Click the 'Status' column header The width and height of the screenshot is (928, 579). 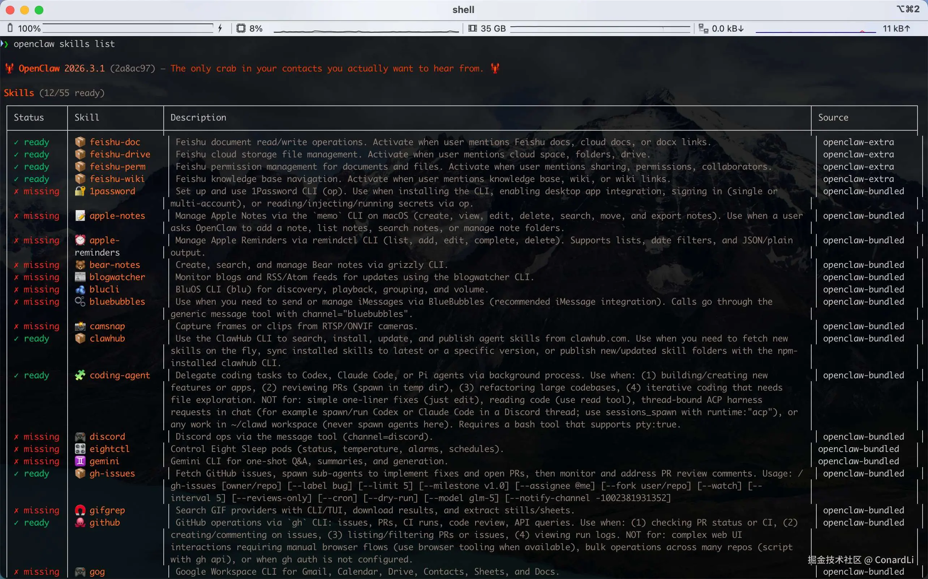point(29,118)
